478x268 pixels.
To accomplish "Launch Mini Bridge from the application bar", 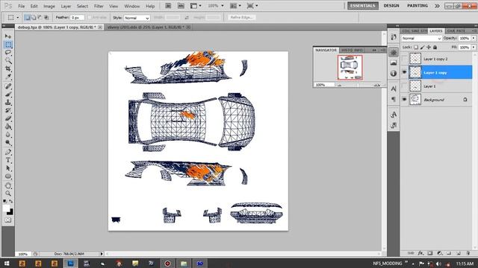I will (x=181, y=6).
